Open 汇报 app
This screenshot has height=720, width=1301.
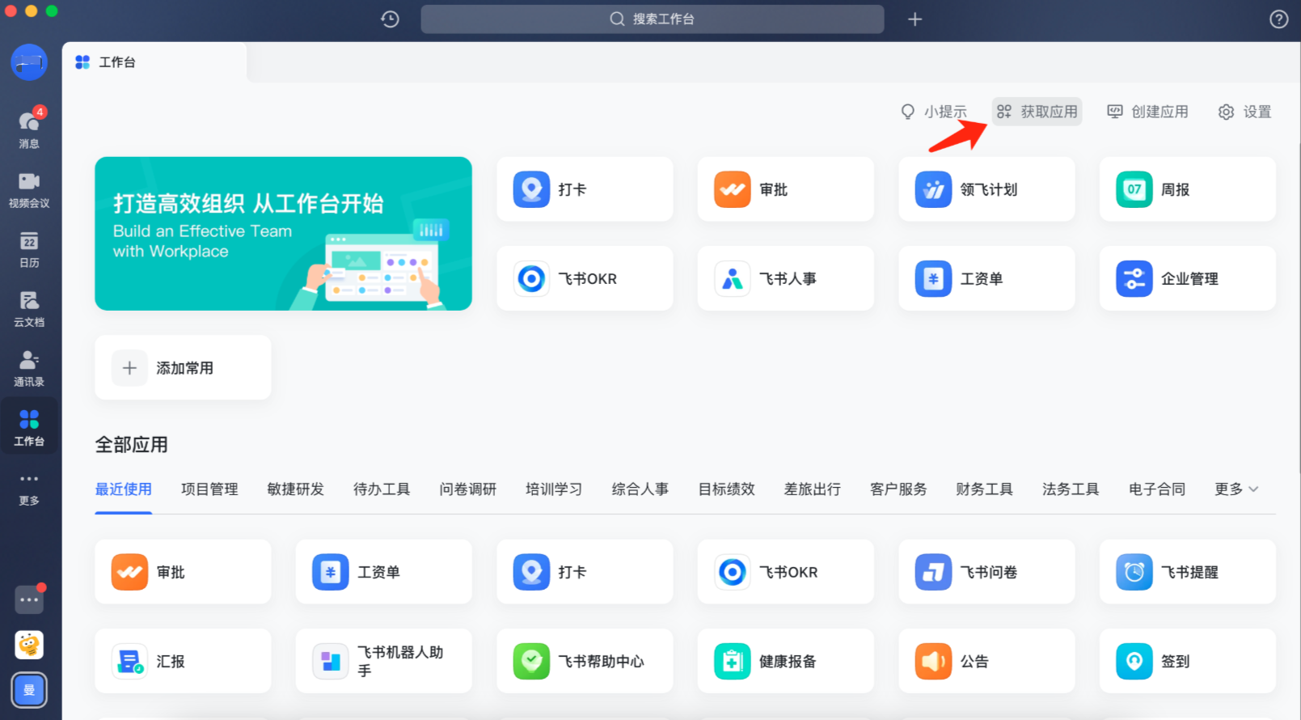pyautogui.click(x=183, y=661)
